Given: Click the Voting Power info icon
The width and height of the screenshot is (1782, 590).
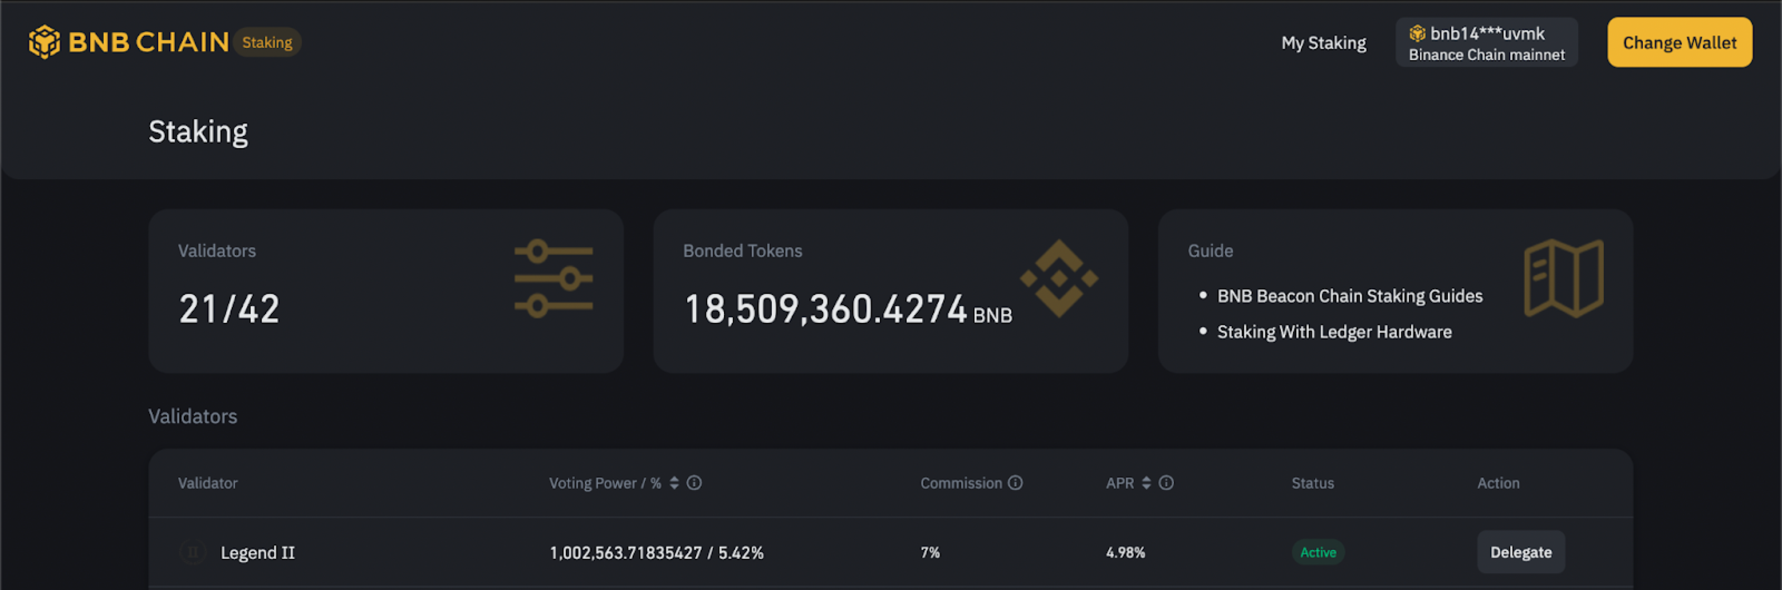Looking at the screenshot, I should pyautogui.click(x=694, y=483).
